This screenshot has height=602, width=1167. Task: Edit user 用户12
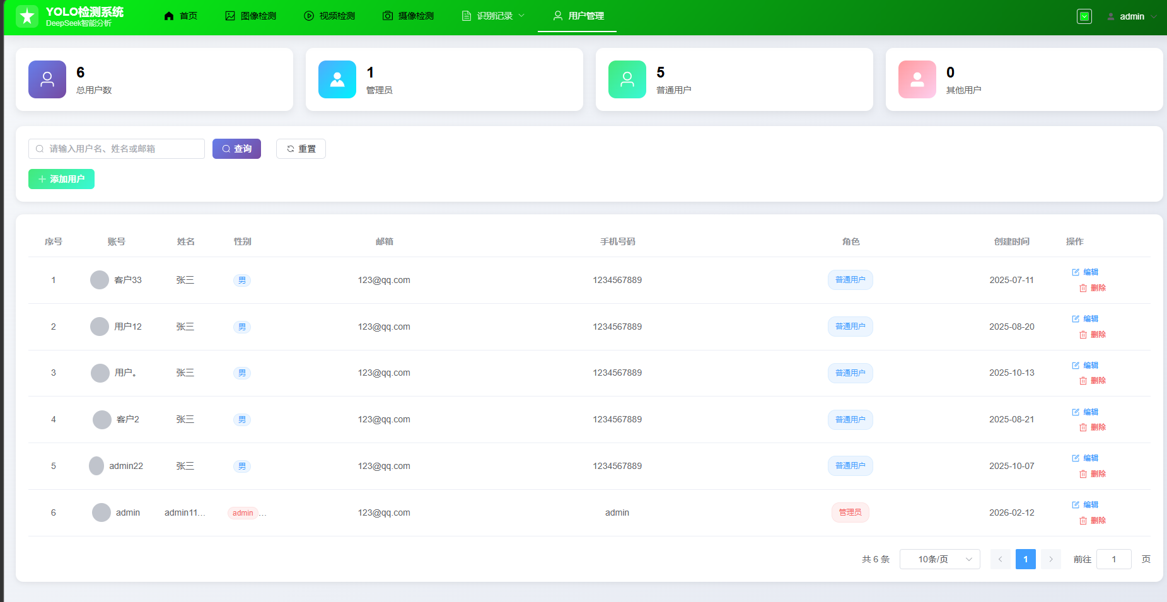pos(1085,319)
